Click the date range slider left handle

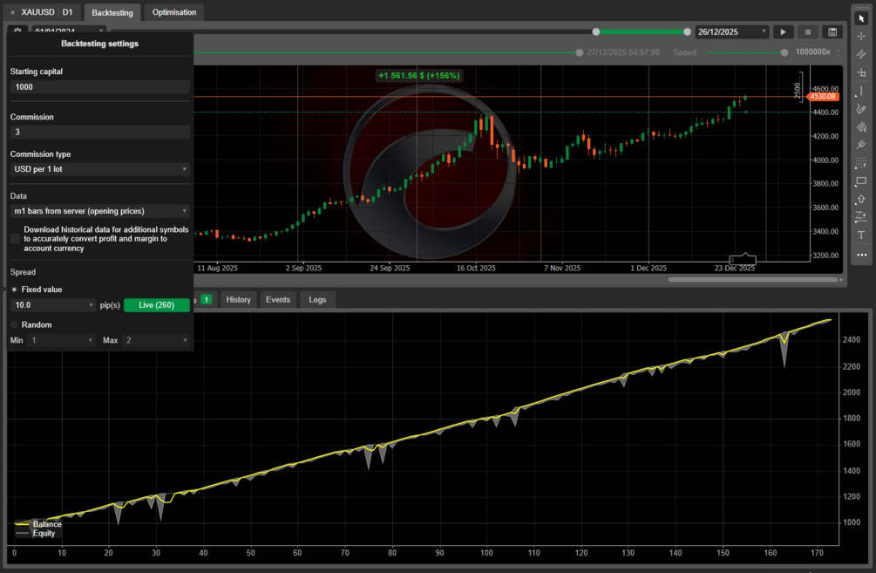pyautogui.click(x=596, y=32)
